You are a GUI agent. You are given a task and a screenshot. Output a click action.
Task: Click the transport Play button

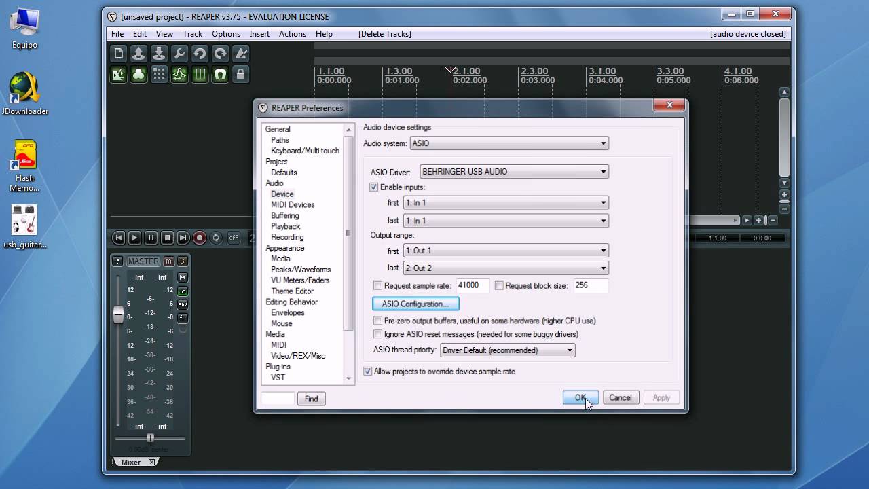[x=134, y=238]
